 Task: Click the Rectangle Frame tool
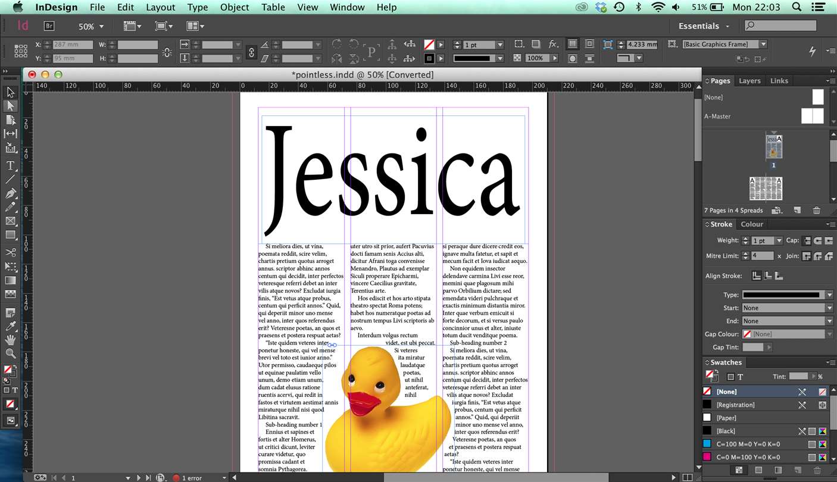(x=10, y=221)
